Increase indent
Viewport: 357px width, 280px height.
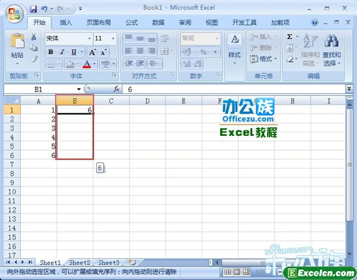(140, 64)
